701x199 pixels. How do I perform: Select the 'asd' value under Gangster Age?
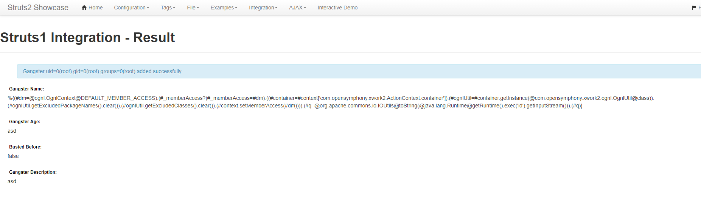(x=12, y=131)
